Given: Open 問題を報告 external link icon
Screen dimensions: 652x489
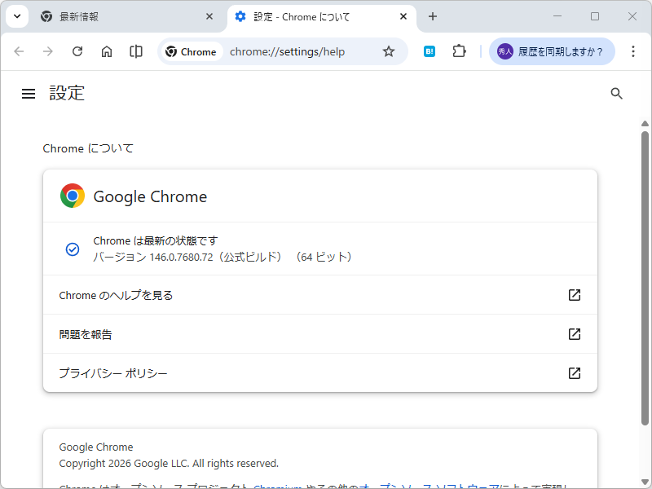Looking at the screenshot, I should (575, 334).
